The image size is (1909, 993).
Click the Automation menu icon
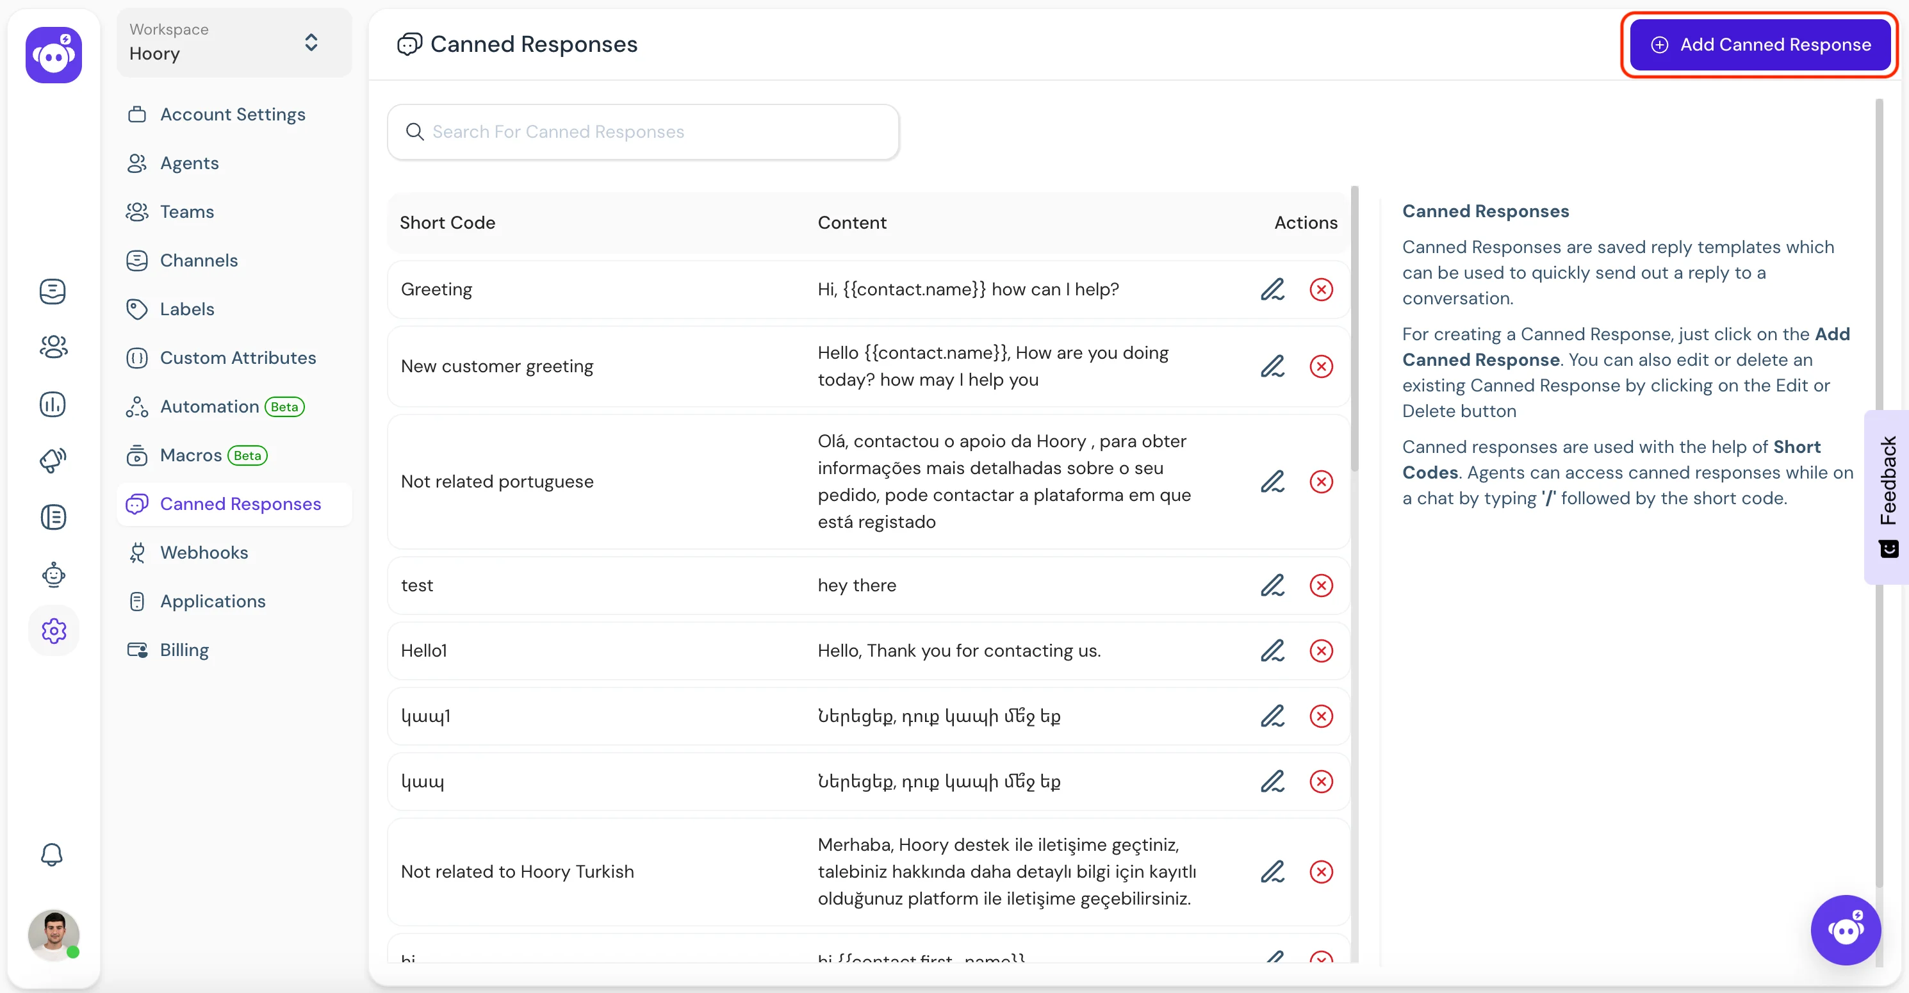(138, 406)
